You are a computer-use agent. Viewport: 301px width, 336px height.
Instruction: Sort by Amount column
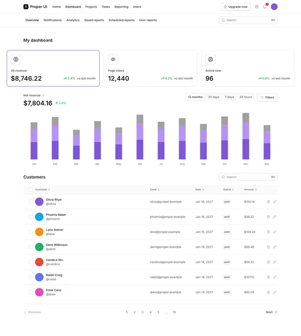point(250,189)
